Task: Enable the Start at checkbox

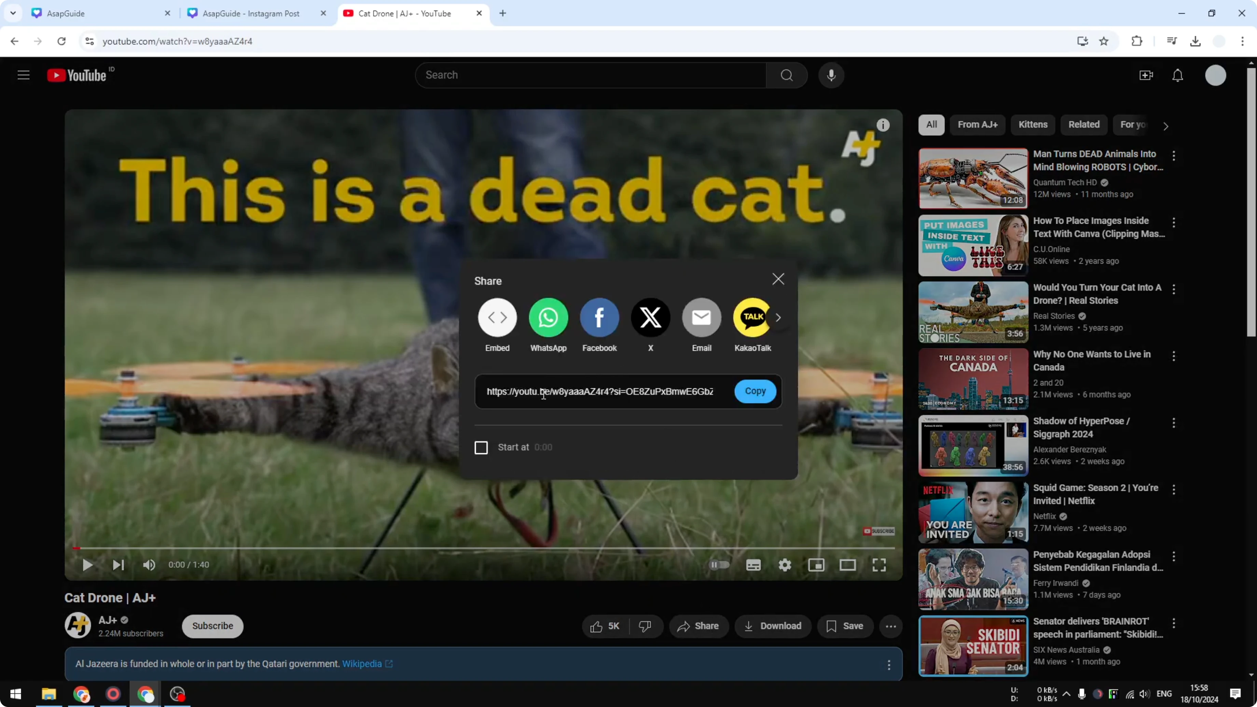Action: click(x=481, y=447)
